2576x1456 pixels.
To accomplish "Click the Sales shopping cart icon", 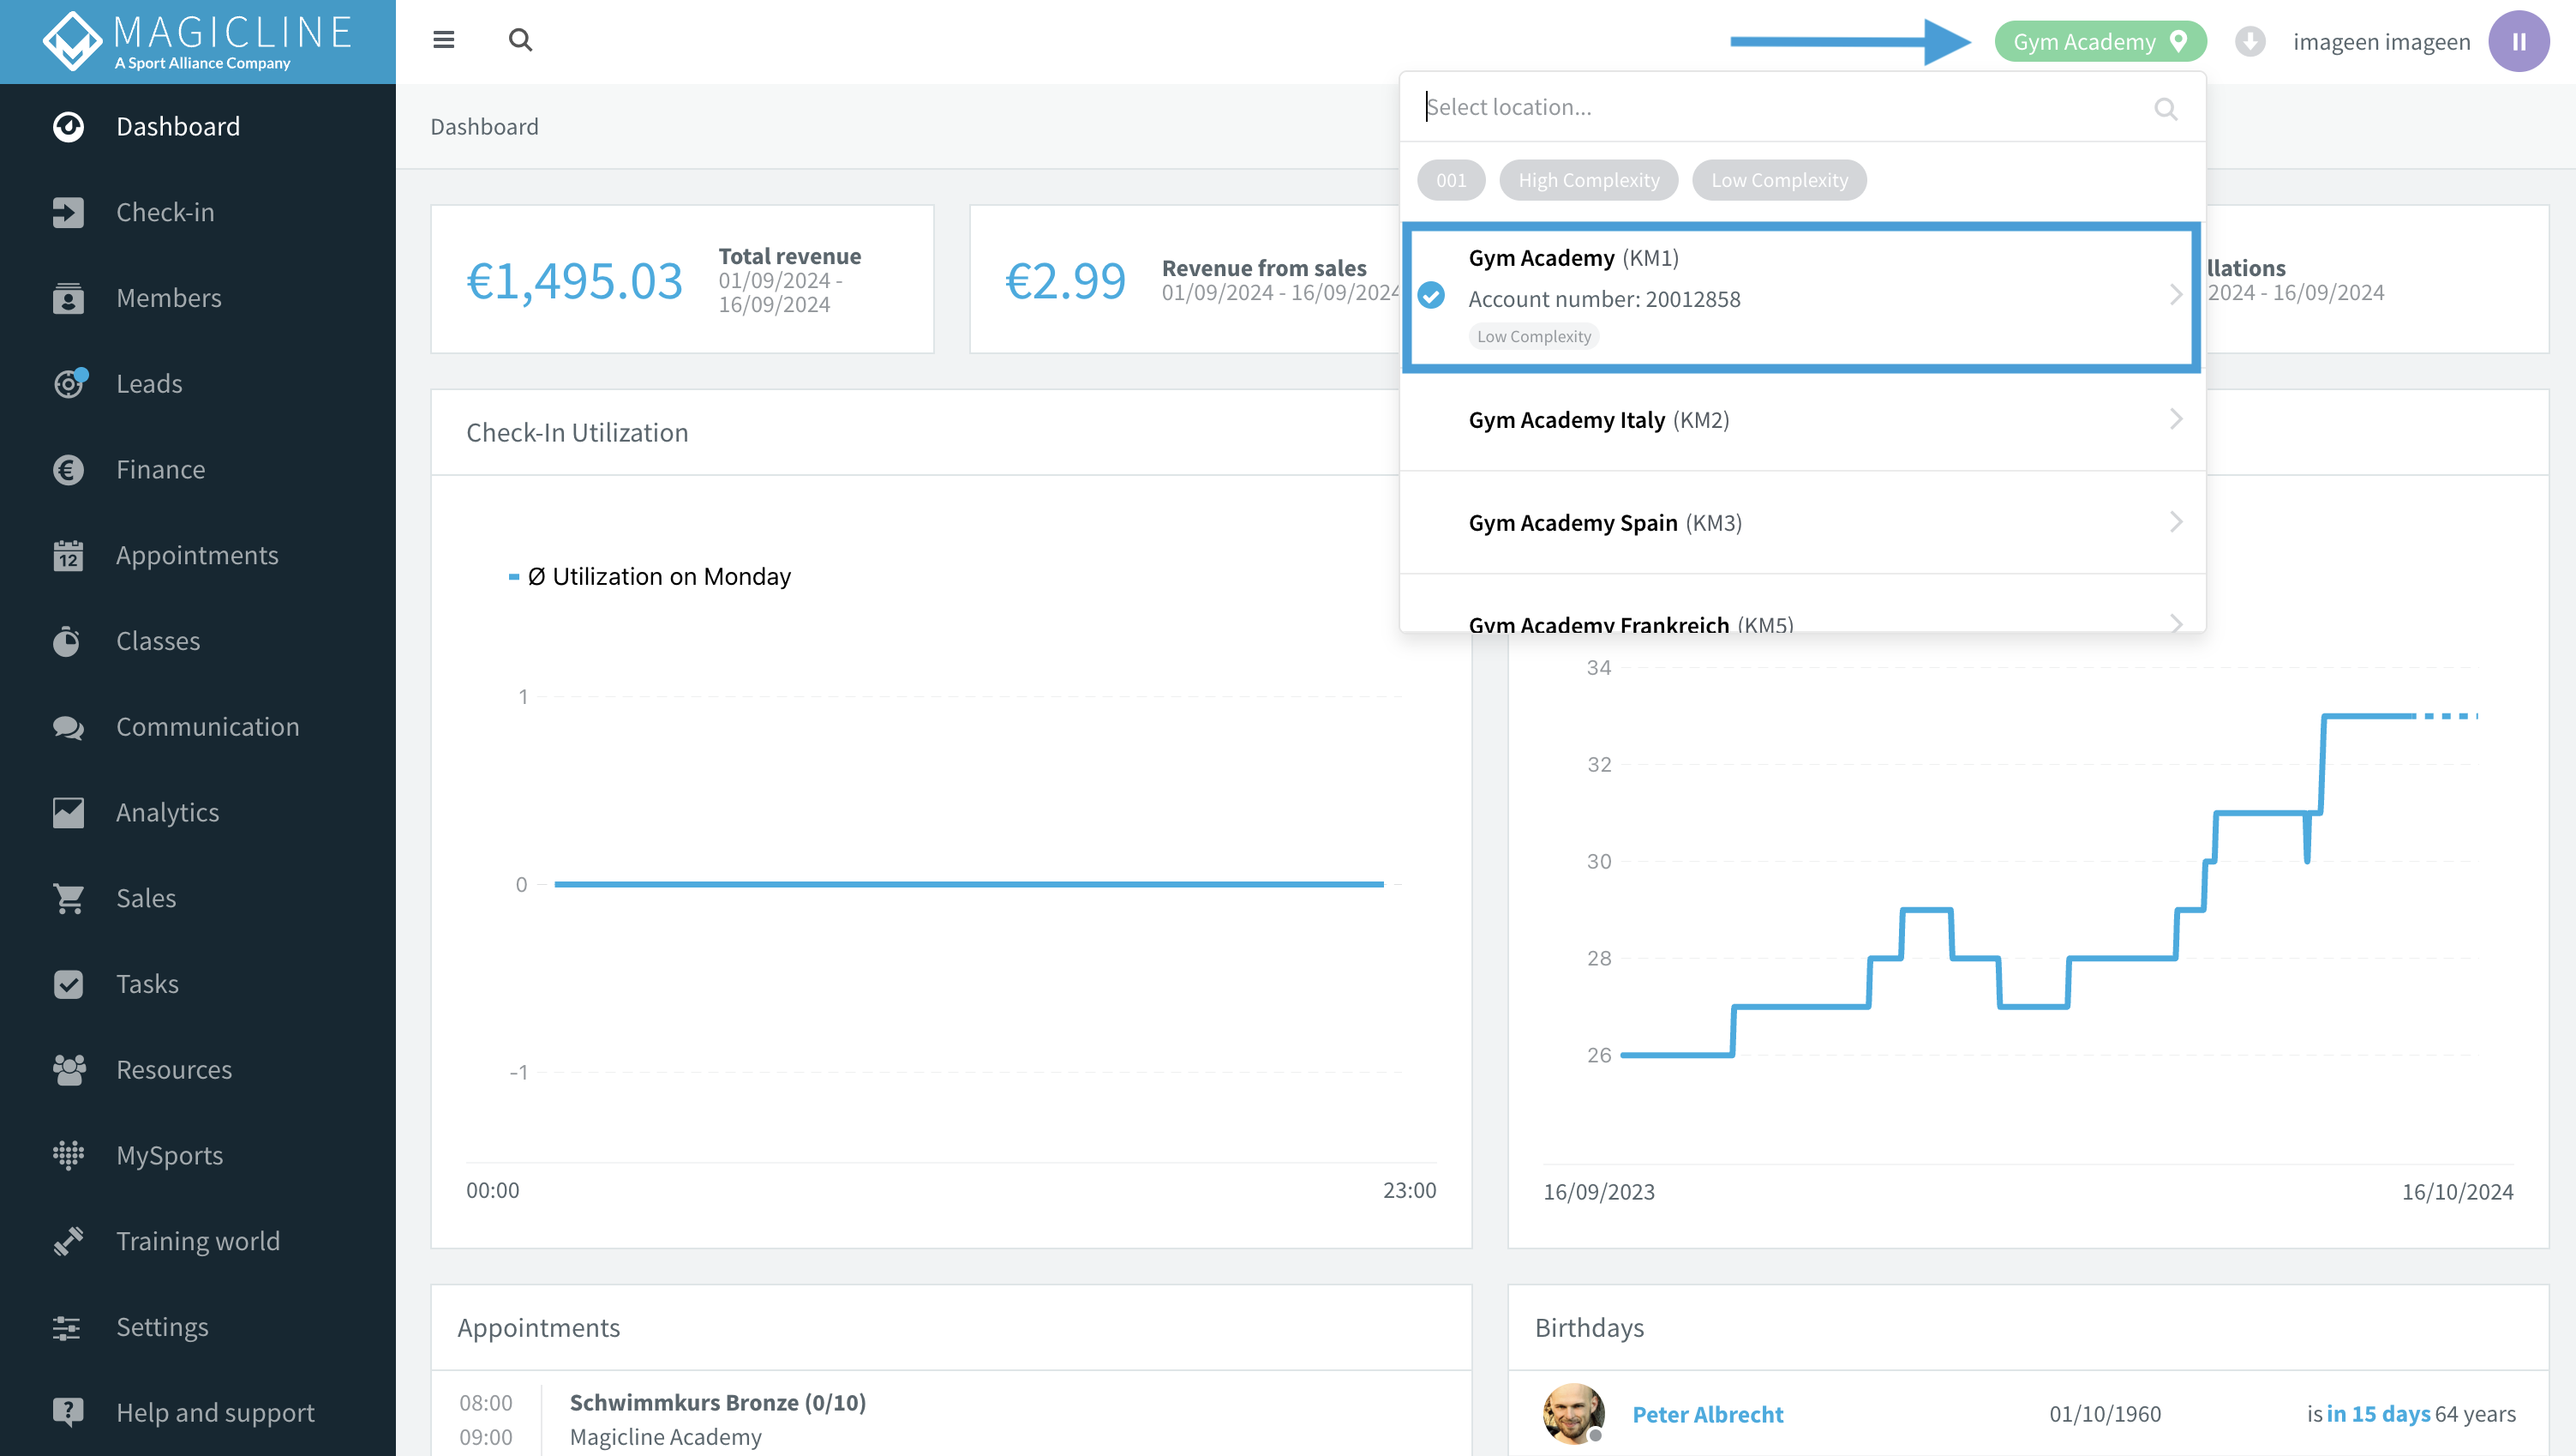I will pyautogui.click(x=68, y=899).
